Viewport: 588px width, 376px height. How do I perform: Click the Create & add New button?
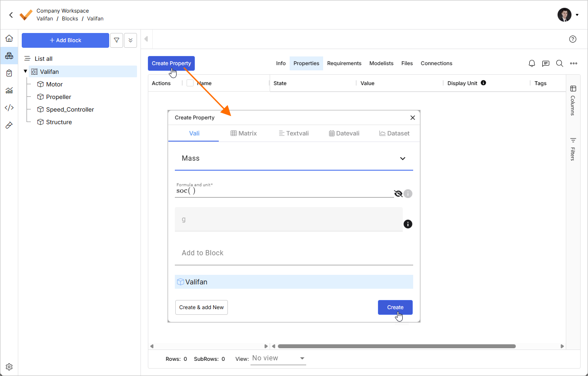(x=201, y=307)
